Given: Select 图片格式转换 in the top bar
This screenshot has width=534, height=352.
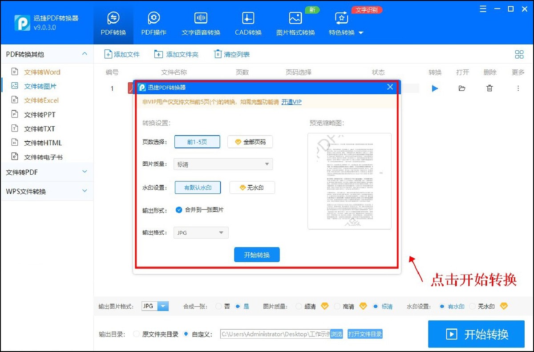Looking at the screenshot, I should [295, 23].
